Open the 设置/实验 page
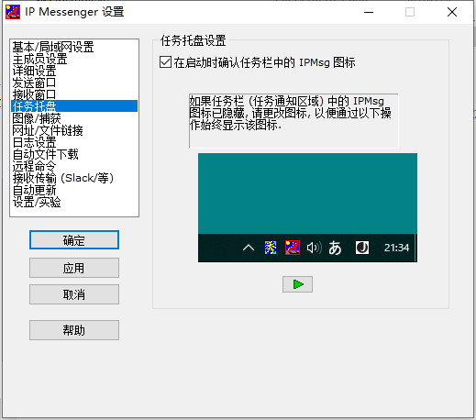 pyautogui.click(x=74, y=202)
